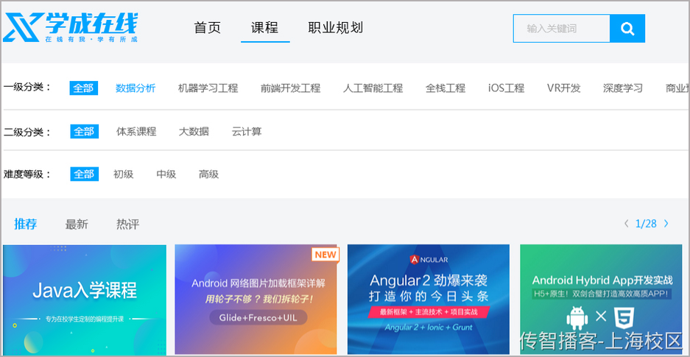690x357 pixels.
Task: Filter by 云计算 subcategory
Action: (247, 132)
